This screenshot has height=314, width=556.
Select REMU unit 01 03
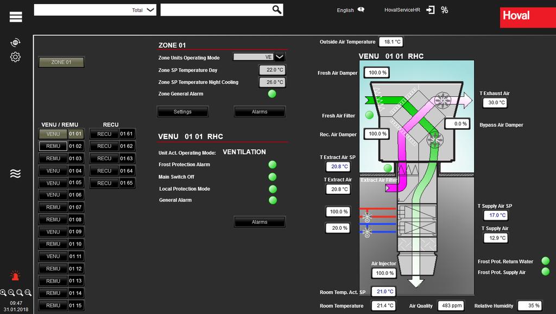[x=61, y=159]
